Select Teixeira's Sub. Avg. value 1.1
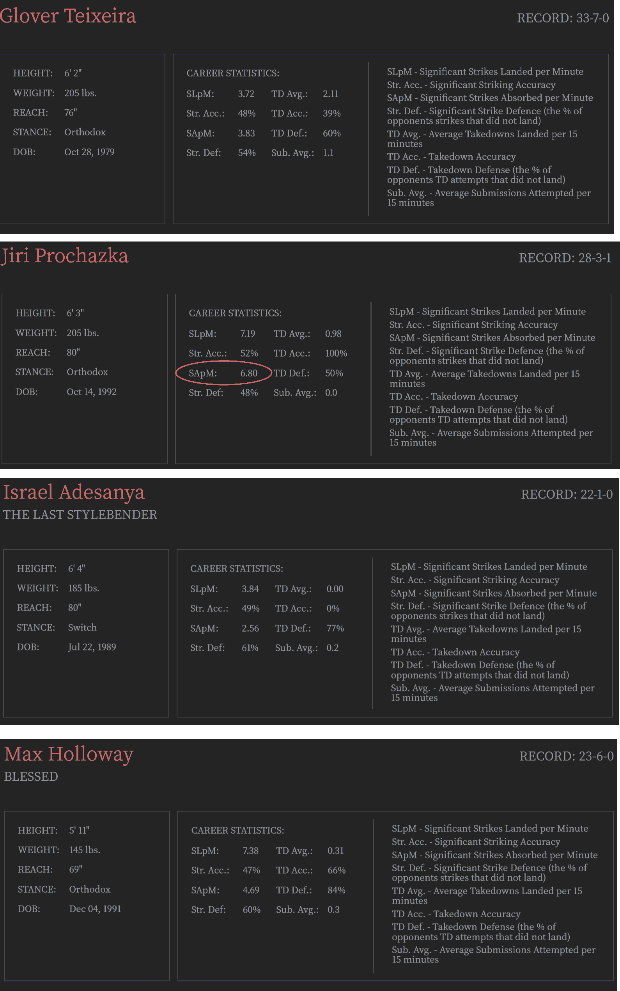Screen dimensions: 620x991 pos(328,153)
